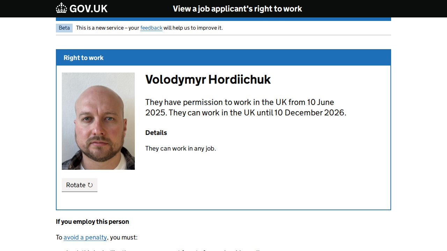
Task: Click '10 December 2026' expiry date text
Action: 309,113
